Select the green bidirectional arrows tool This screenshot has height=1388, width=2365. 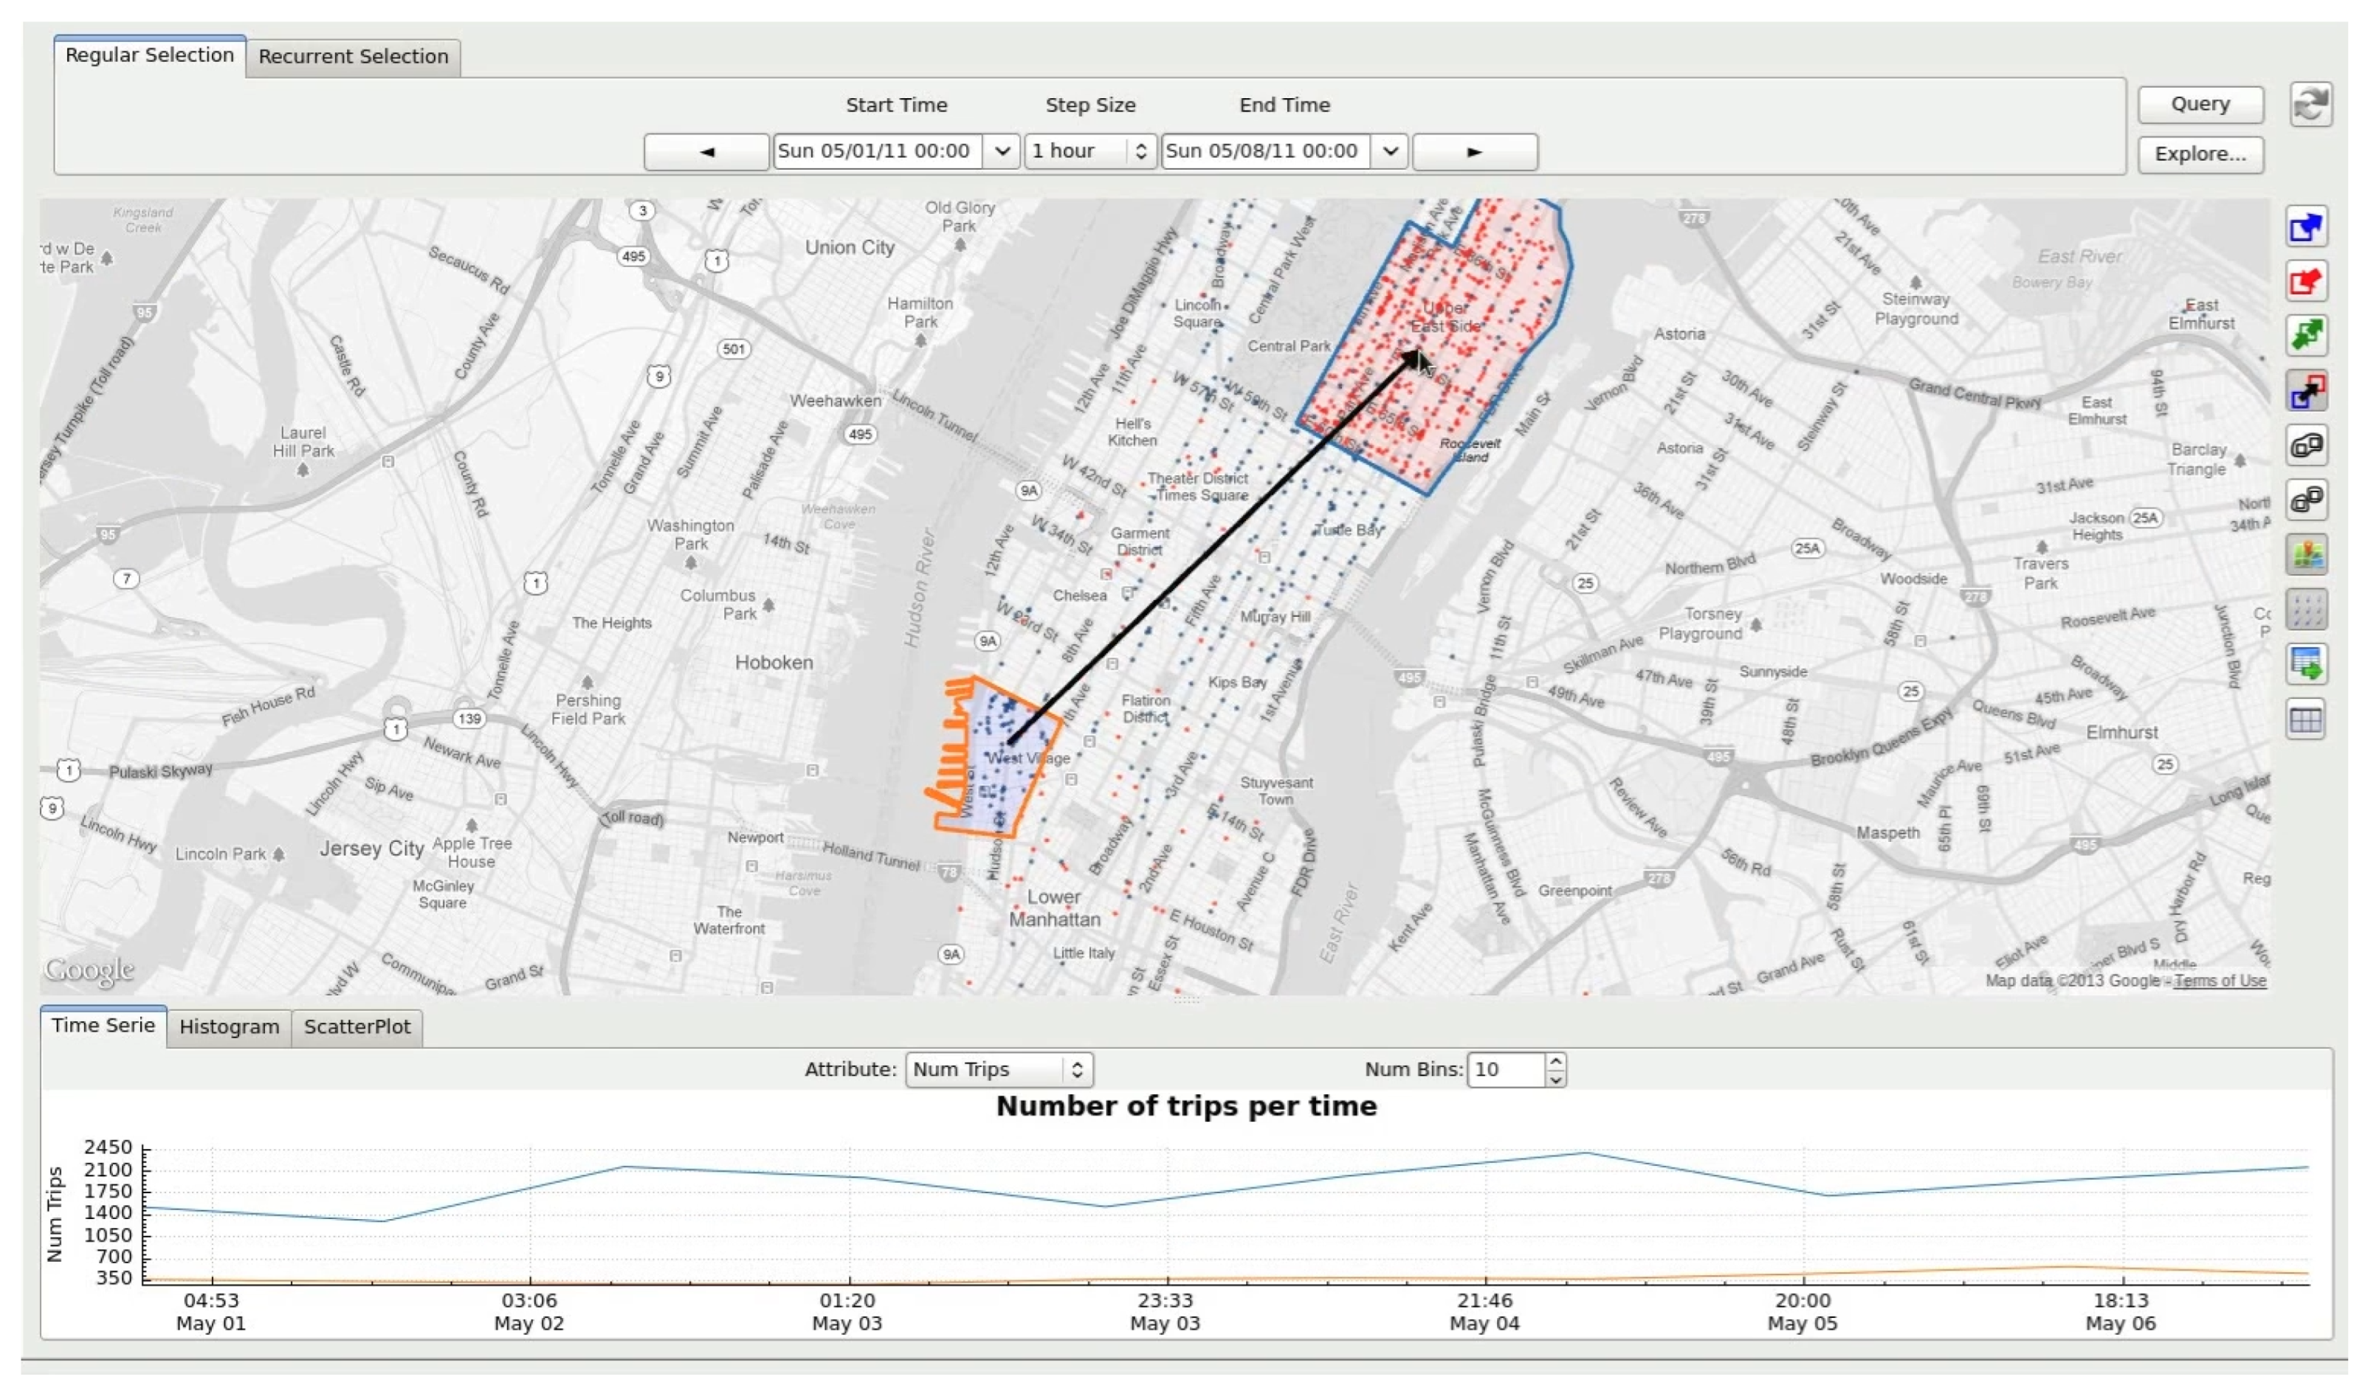pyautogui.click(x=2306, y=335)
